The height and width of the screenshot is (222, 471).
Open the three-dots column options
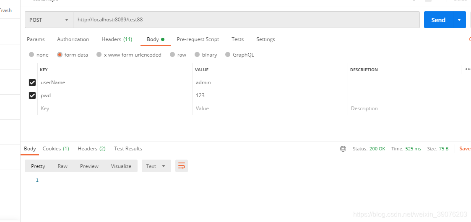(x=468, y=69)
